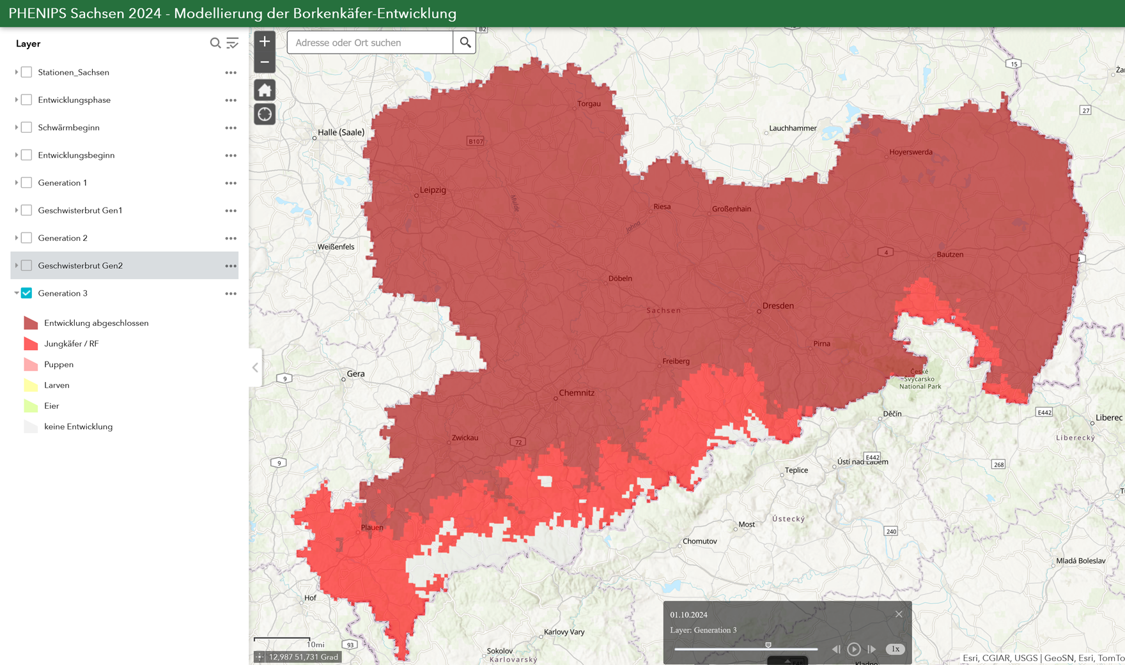Open options for Generation 1 layer
Screen dimensions: 1125x665
tap(231, 183)
